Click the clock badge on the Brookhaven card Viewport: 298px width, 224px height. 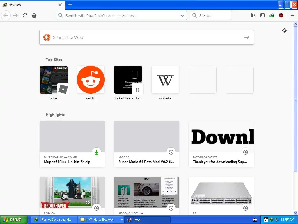click(x=97, y=208)
